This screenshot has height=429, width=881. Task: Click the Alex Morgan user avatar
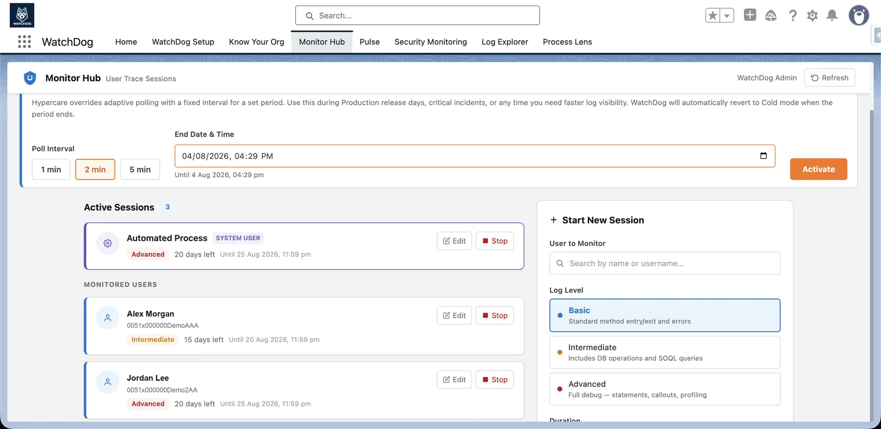tap(108, 318)
